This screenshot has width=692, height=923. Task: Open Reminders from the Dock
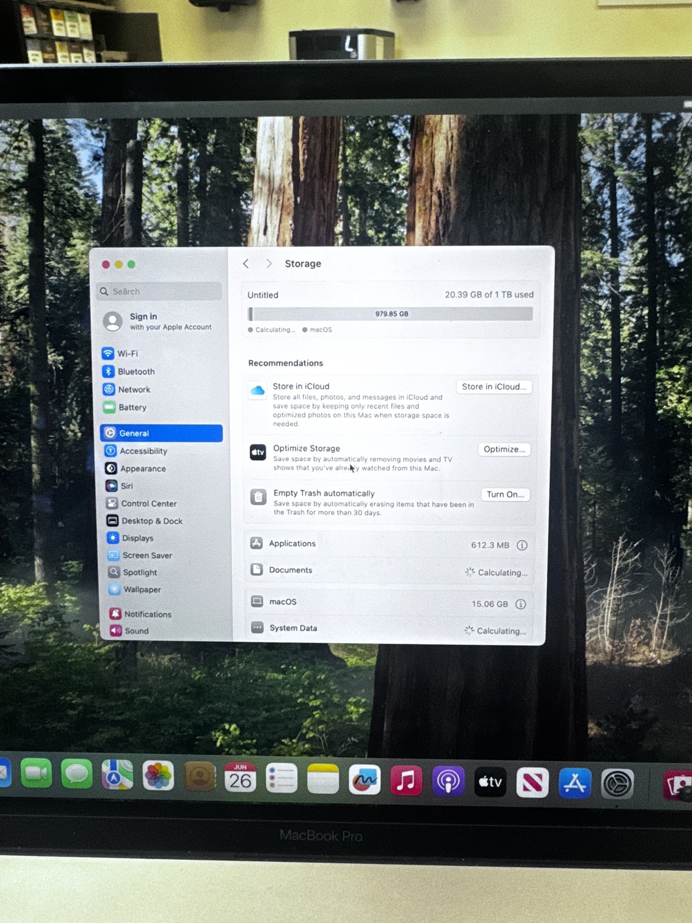tap(282, 778)
